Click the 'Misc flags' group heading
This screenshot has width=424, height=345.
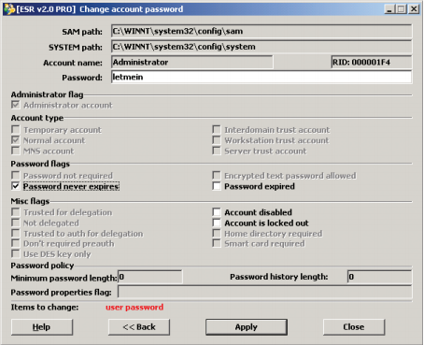tap(30, 201)
